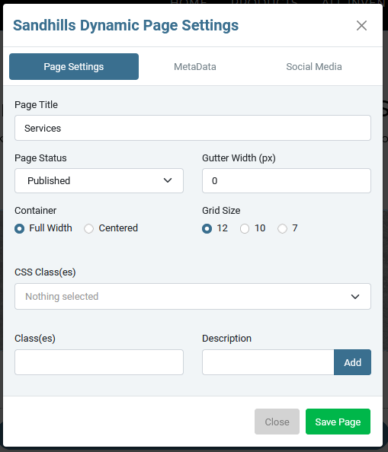Click the Page Status label
388x452 pixels.
(40, 158)
